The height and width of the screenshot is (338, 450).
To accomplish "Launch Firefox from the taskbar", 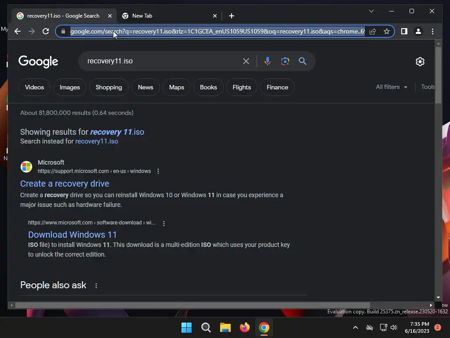I will 244,327.
